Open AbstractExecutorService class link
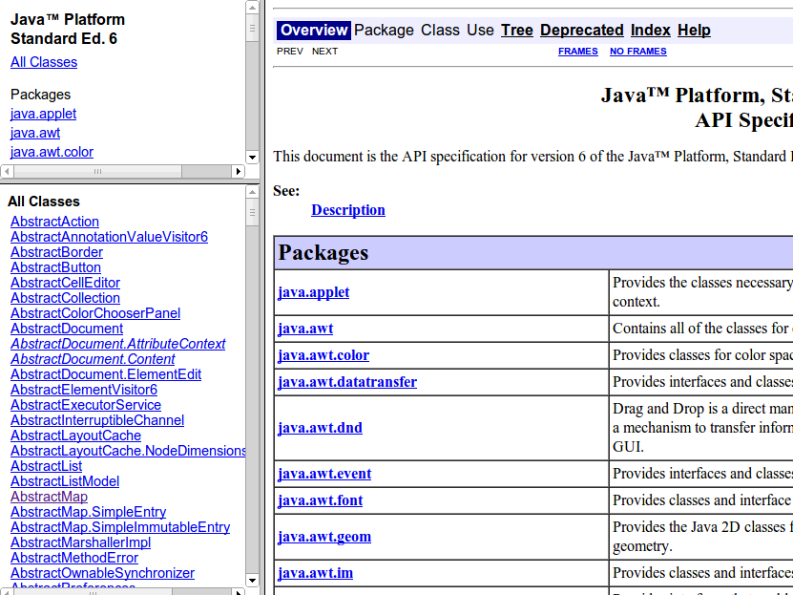This screenshot has height=595, width=793. [x=86, y=405]
